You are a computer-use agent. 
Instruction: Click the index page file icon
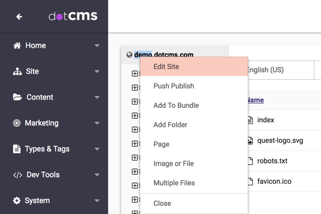tap(250, 120)
